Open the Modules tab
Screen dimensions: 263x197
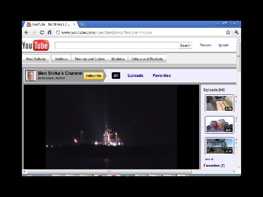coord(118,59)
